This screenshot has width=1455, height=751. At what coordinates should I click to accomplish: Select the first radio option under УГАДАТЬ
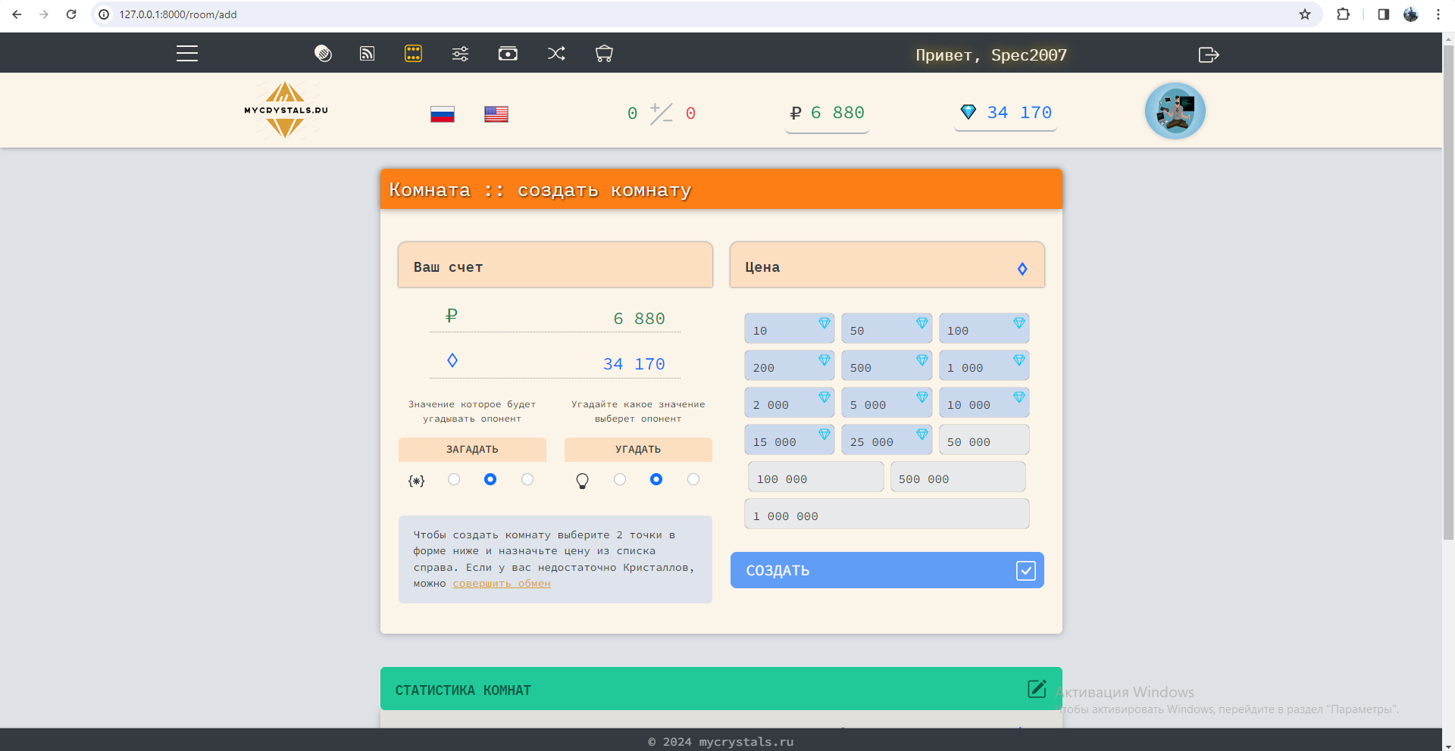tap(620, 479)
